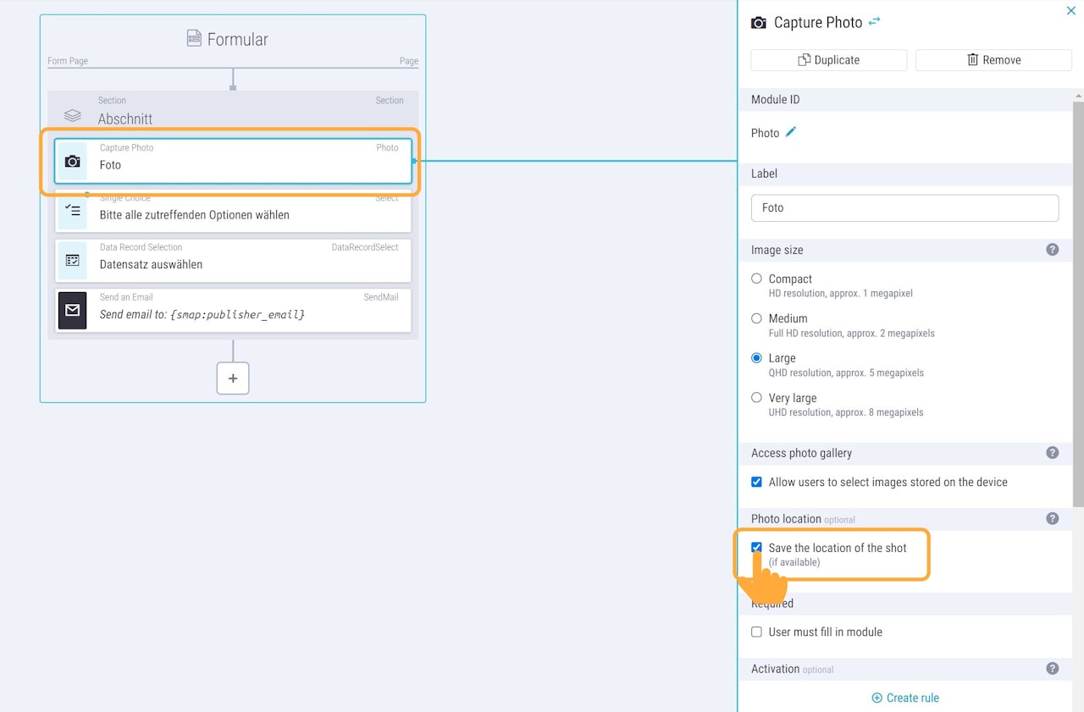The height and width of the screenshot is (712, 1084).
Task: Click the Send an Email envelope icon
Action: tap(73, 310)
